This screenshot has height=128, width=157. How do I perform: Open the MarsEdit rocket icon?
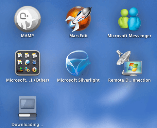(78, 19)
